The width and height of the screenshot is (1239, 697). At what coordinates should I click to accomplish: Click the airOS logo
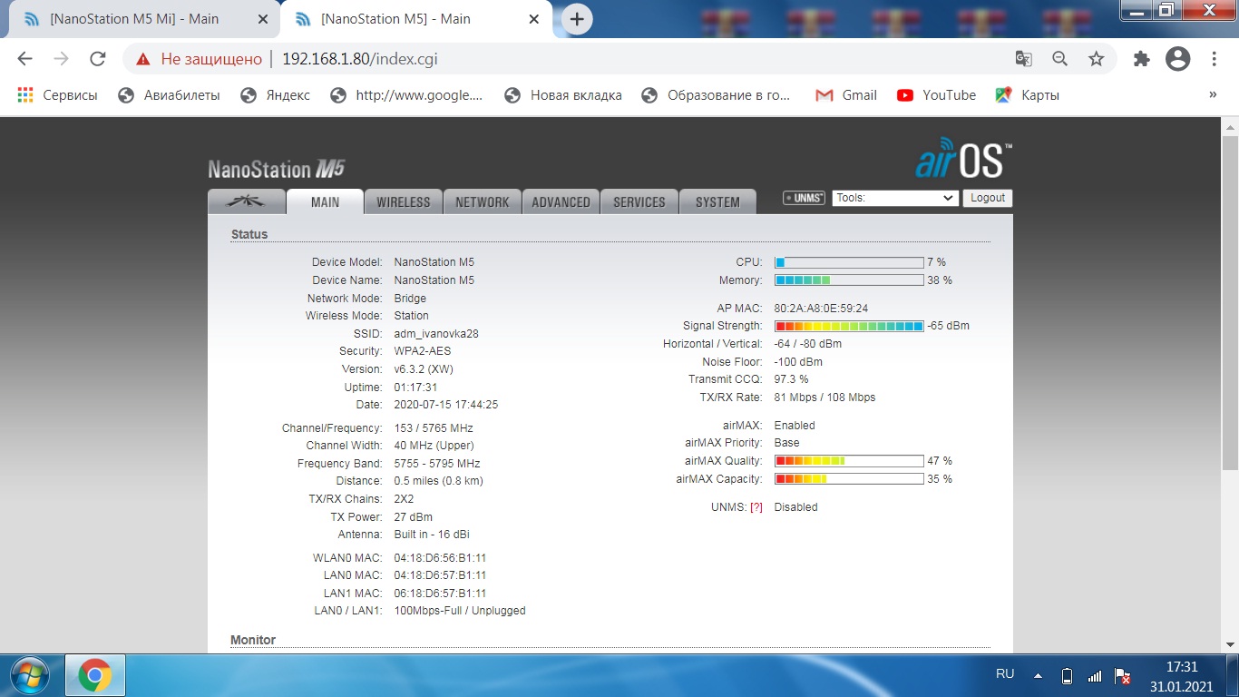(963, 159)
